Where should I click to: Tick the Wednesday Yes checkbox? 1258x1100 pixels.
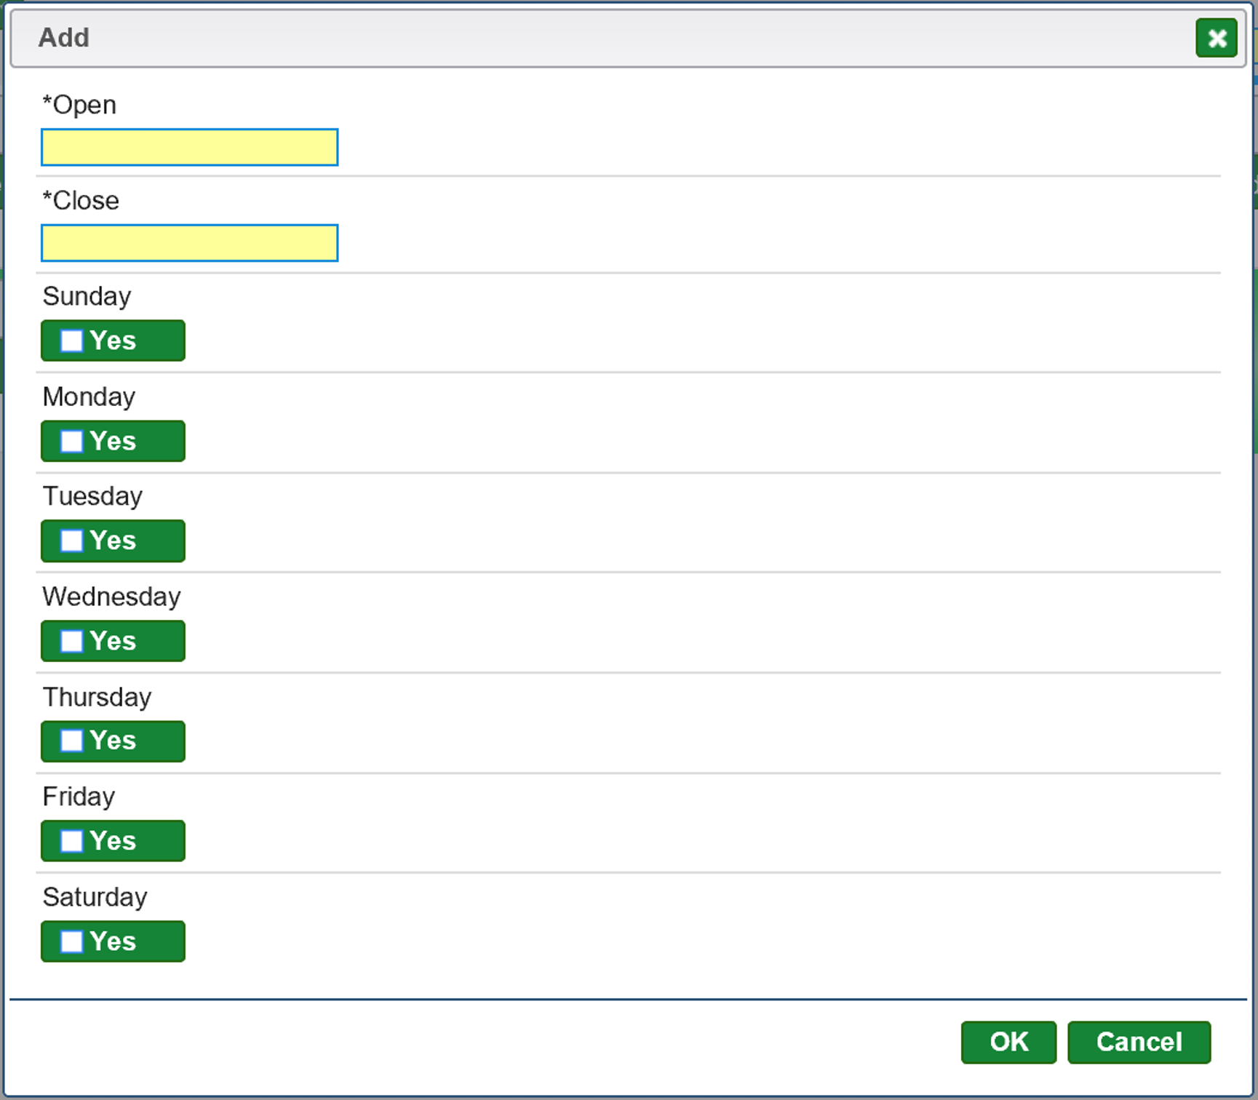72,641
